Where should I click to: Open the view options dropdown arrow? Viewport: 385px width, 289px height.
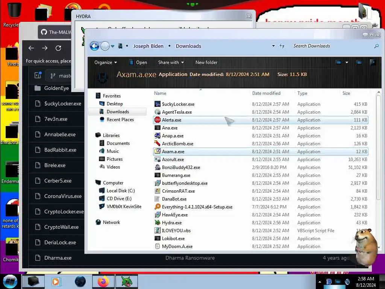coord(347,62)
